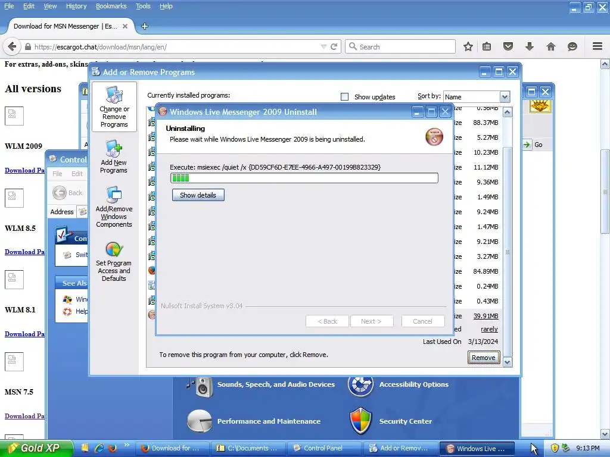This screenshot has height=457, width=610.
Task: Click the rarely used frequency value
Action: (x=489, y=329)
